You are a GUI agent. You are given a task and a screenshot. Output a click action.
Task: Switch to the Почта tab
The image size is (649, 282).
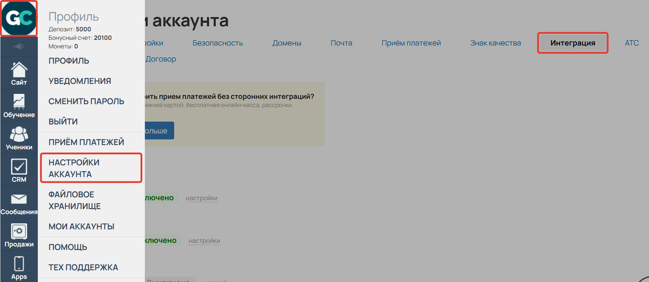(x=341, y=43)
